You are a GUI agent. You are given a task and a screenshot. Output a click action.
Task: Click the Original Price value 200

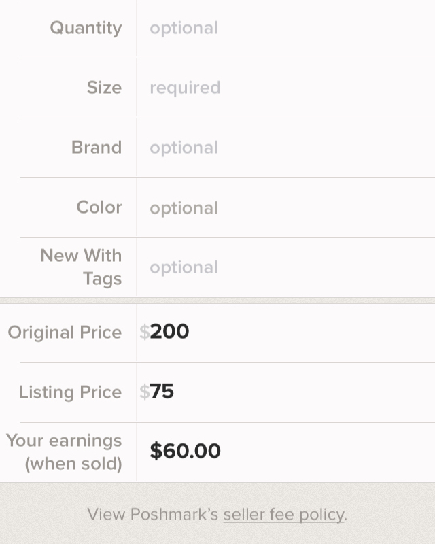coord(170,332)
